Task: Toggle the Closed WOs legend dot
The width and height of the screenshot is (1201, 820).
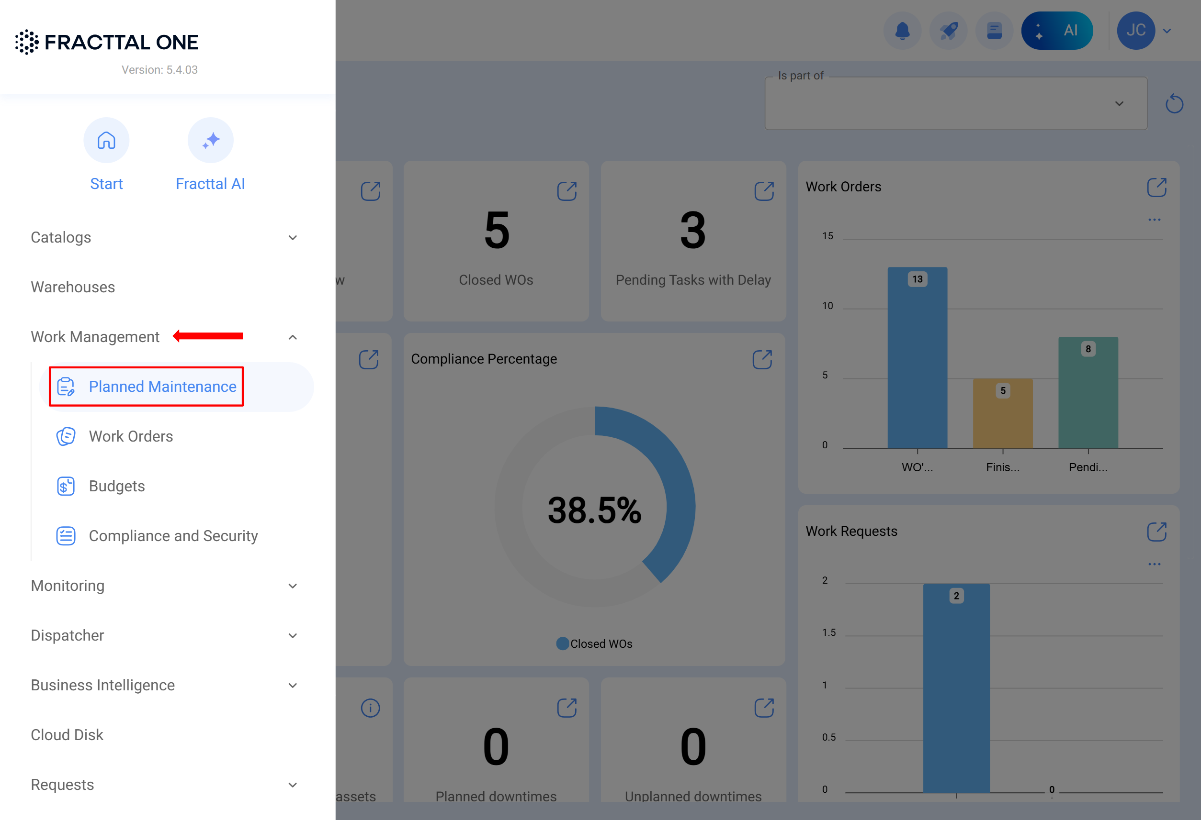Action: [x=562, y=643]
